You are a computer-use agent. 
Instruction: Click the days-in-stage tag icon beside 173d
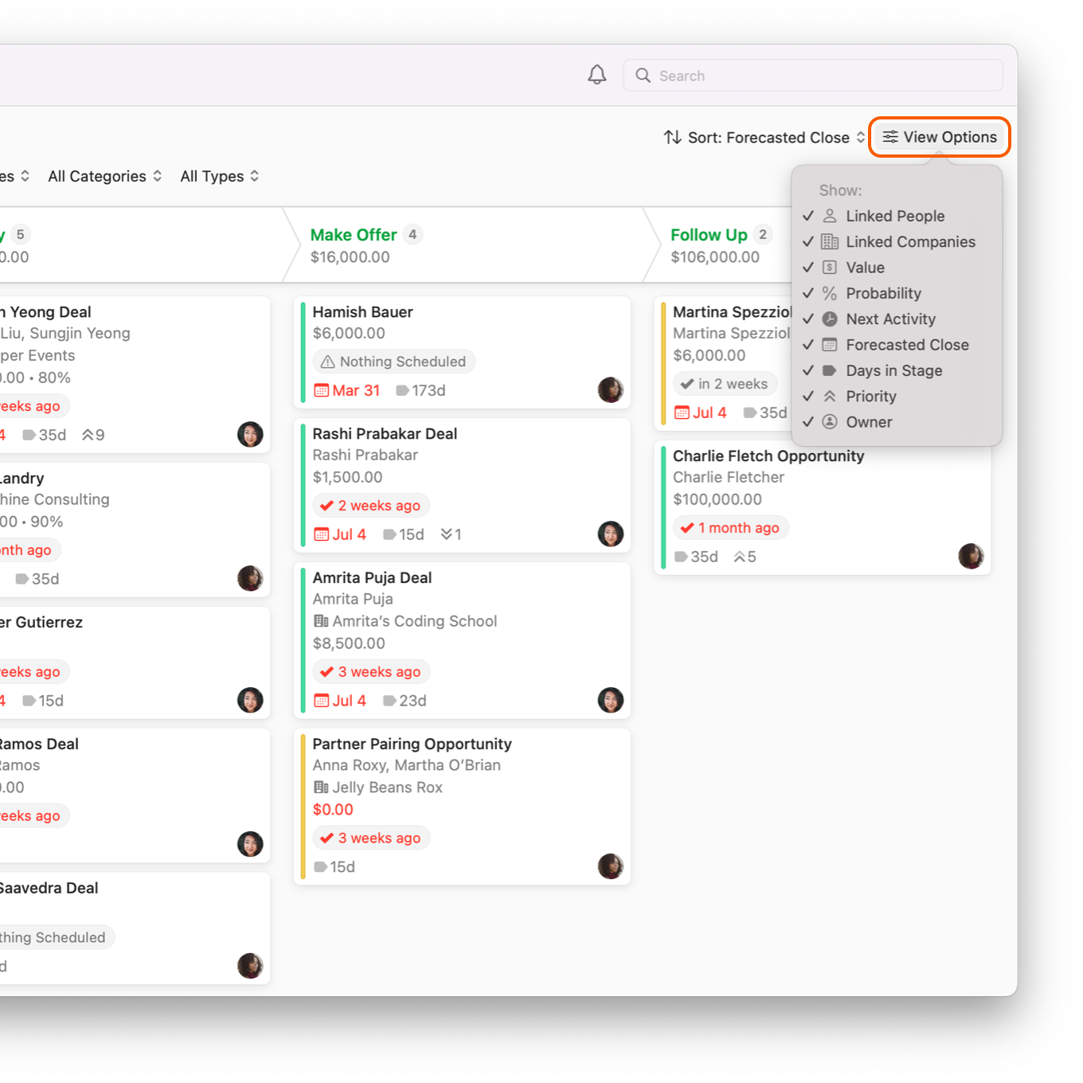click(x=403, y=390)
